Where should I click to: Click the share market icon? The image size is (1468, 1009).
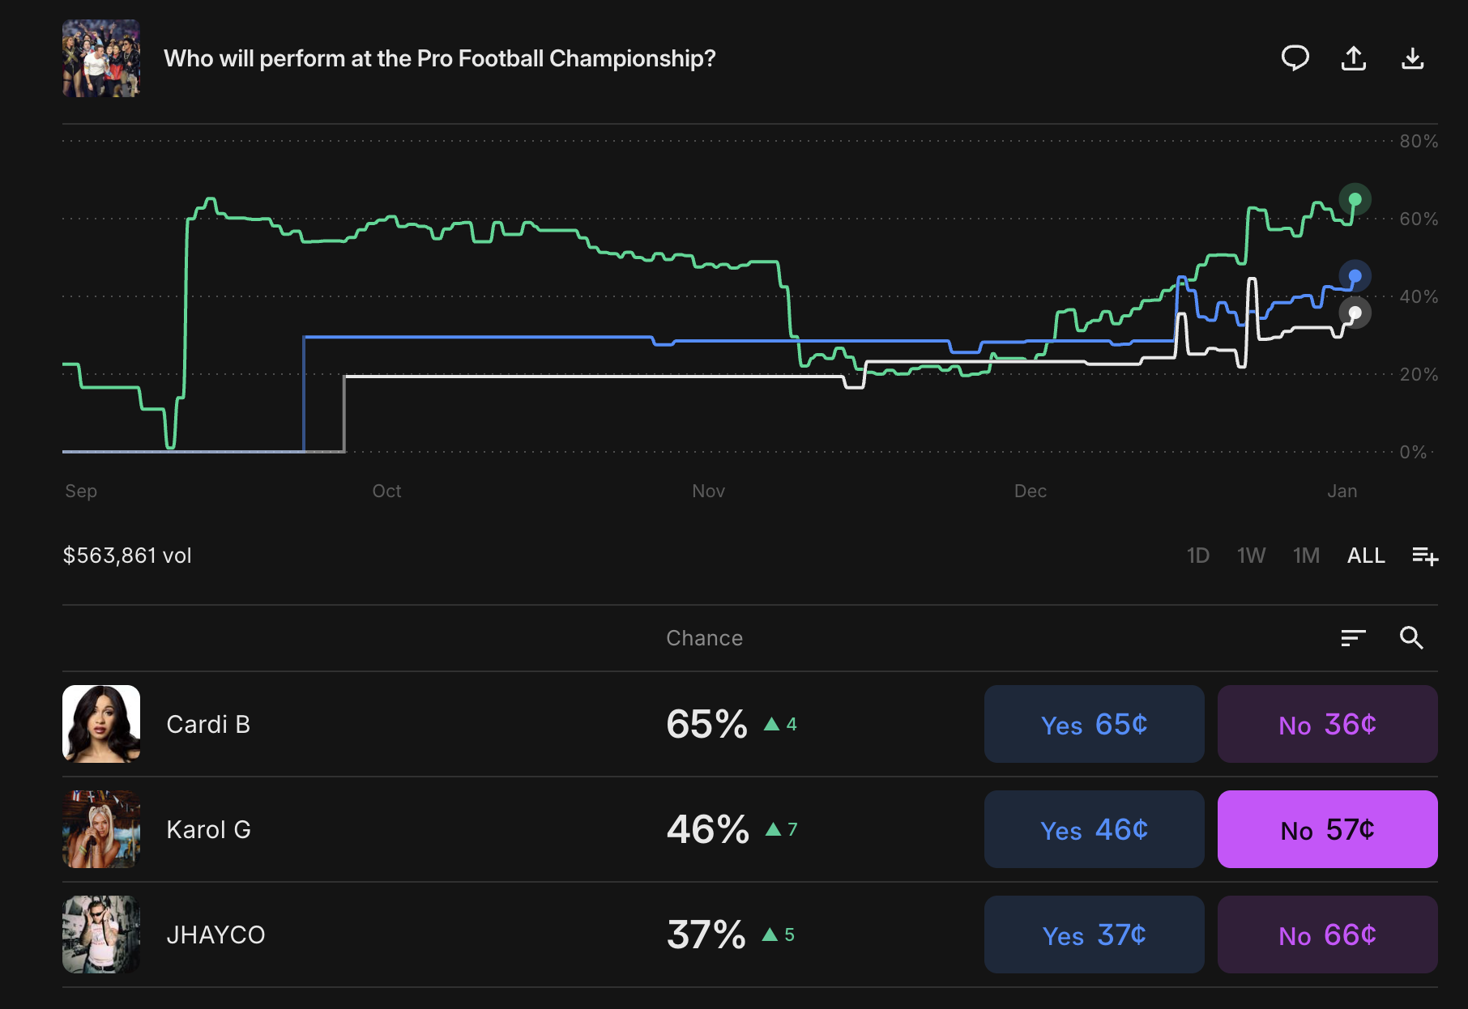1355,57
